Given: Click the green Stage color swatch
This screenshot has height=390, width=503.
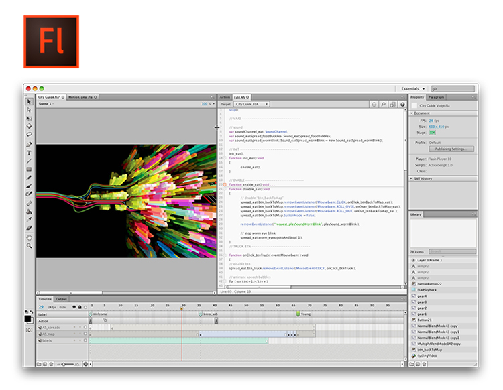Looking at the screenshot, I should (432, 133).
